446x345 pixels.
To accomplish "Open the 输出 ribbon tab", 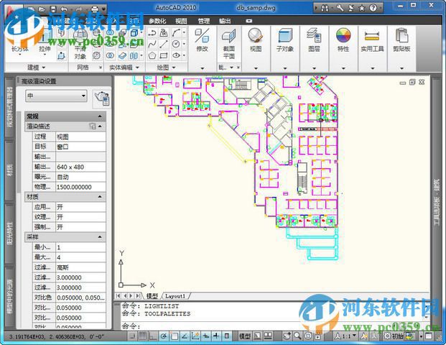I will click(226, 22).
